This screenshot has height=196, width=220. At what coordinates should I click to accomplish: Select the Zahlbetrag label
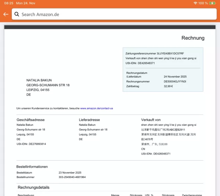(x=133, y=86)
